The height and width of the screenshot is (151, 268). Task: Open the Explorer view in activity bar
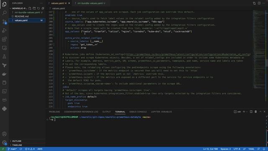(x=4, y=4)
